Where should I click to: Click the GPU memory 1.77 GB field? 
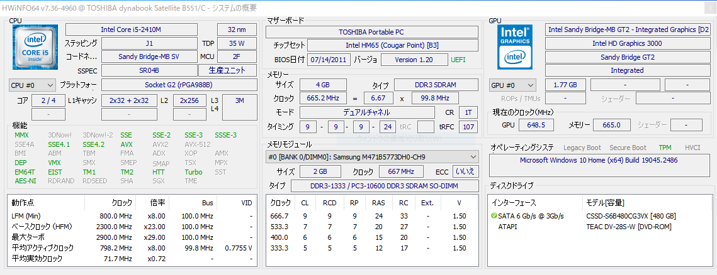pyautogui.click(x=565, y=85)
